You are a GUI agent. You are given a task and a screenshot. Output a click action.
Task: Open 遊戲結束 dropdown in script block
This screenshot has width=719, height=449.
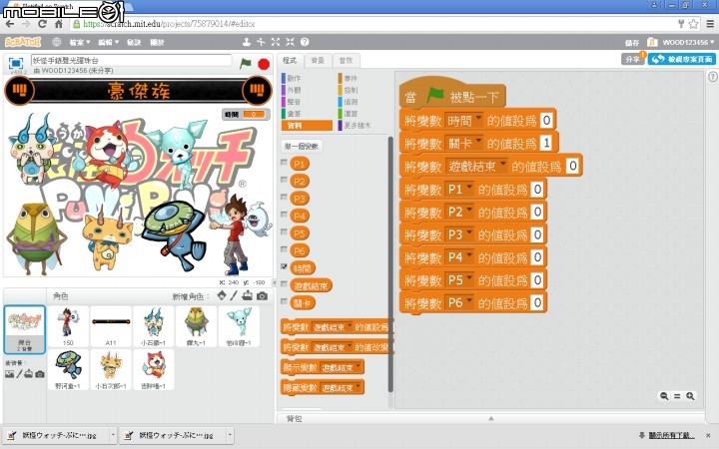[503, 166]
